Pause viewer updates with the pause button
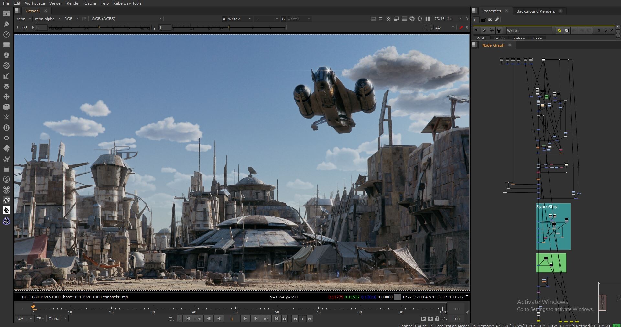The width and height of the screenshot is (621, 327). tap(428, 19)
